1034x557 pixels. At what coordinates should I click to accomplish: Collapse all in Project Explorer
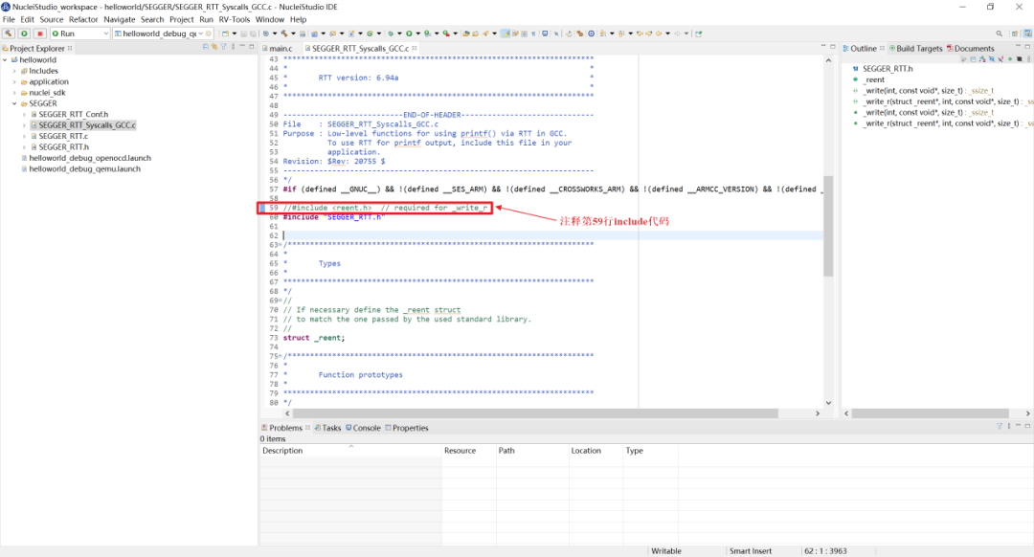(x=206, y=48)
